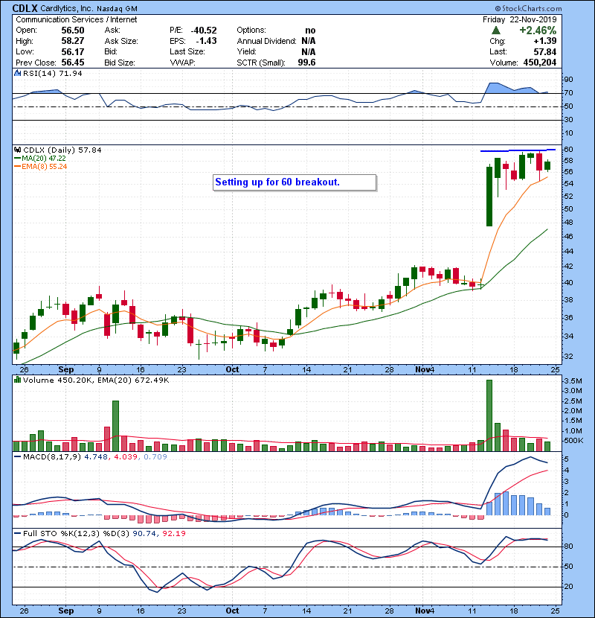Click the stochastic %D value 92.19
This screenshot has height=618, width=595.
click(x=173, y=533)
